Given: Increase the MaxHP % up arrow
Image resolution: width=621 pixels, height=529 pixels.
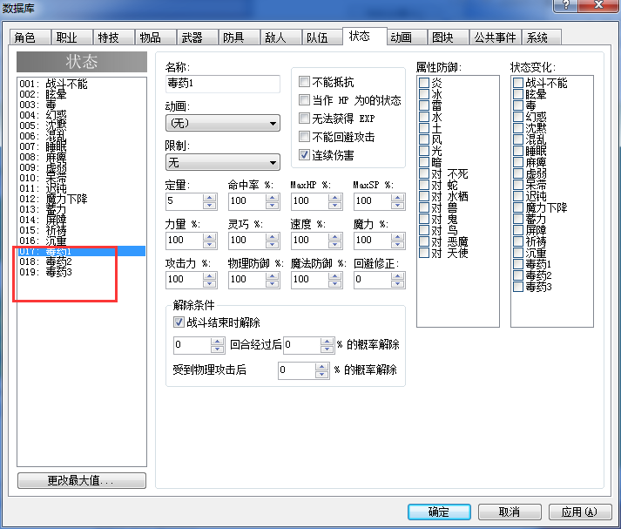Looking at the screenshot, I should [334, 197].
